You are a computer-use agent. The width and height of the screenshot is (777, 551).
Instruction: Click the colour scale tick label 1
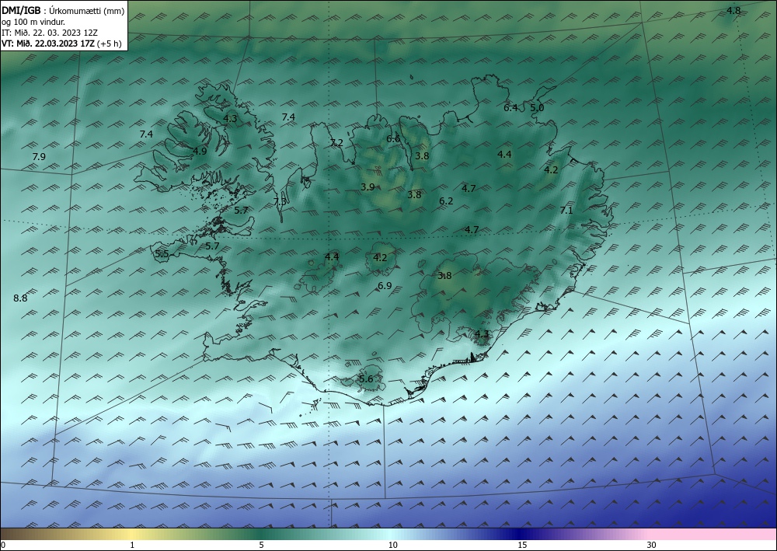point(132,545)
